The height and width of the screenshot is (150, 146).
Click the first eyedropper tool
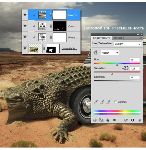tap(96, 102)
